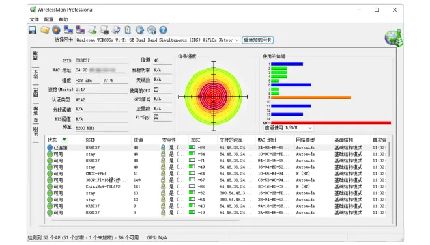Open the 文件 menu
The height and width of the screenshot is (245, 430).
[35, 19]
